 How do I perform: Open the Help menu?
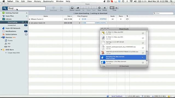[x=68, y=1]
